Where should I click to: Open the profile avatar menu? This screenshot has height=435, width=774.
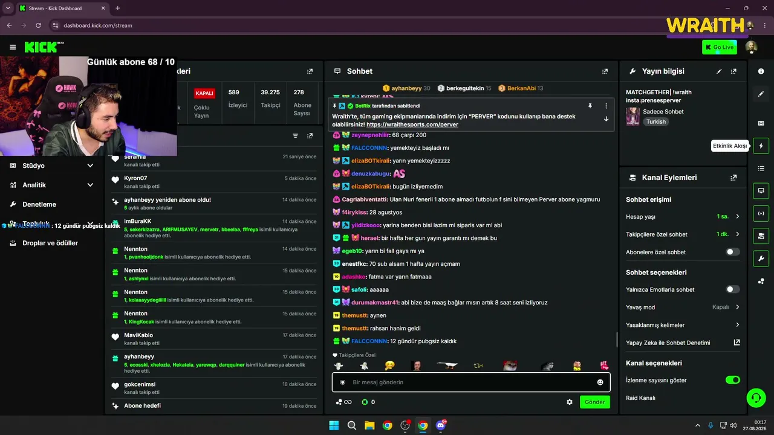coord(751,47)
